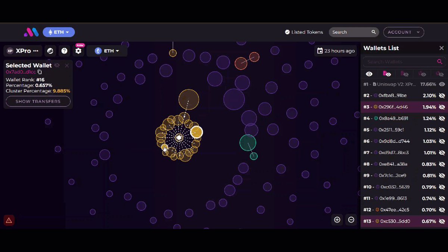Copy the 0x7ad0...d1cc address

click(40, 72)
